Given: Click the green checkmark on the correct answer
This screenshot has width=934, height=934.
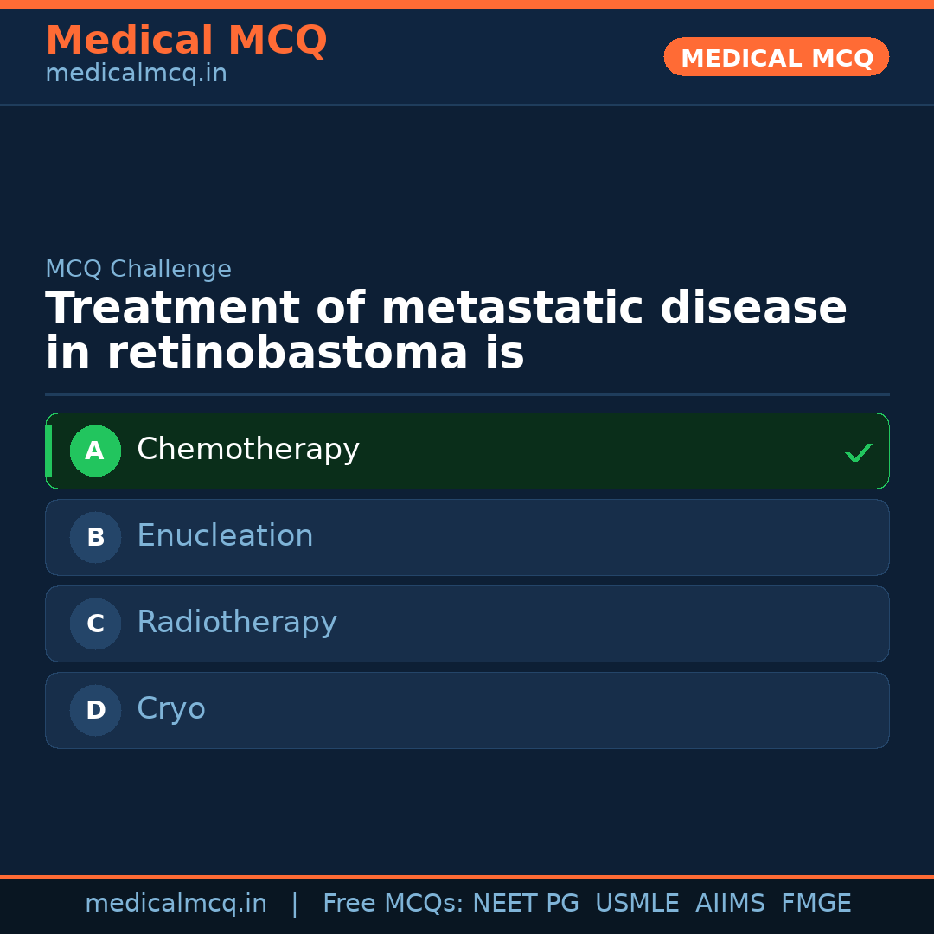Looking at the screenshot, I should point(858,451).
